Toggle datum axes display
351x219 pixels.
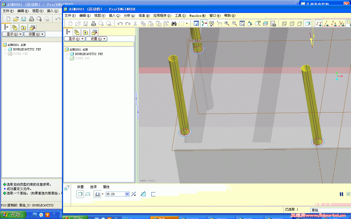pos(326,24)
